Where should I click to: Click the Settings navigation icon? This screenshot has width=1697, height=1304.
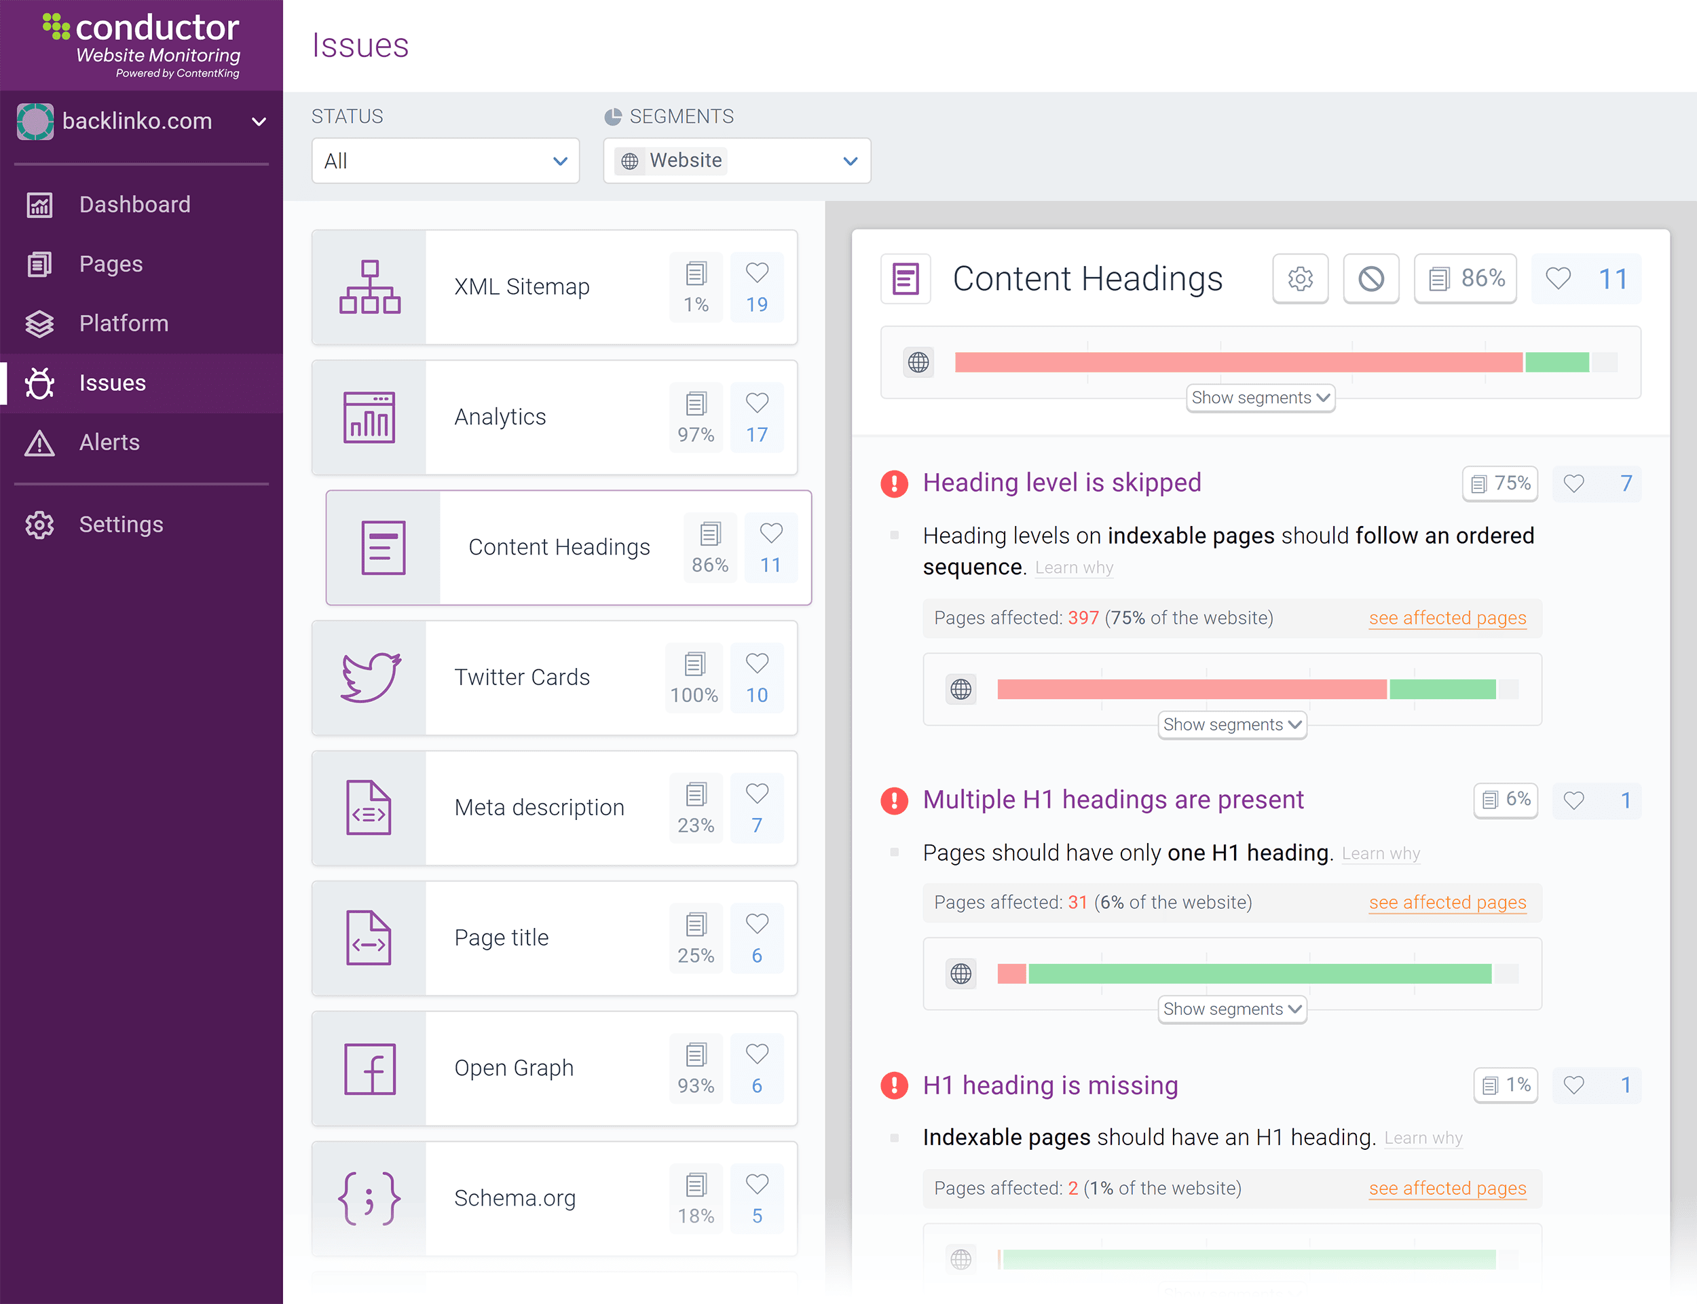tap(41, 522)
